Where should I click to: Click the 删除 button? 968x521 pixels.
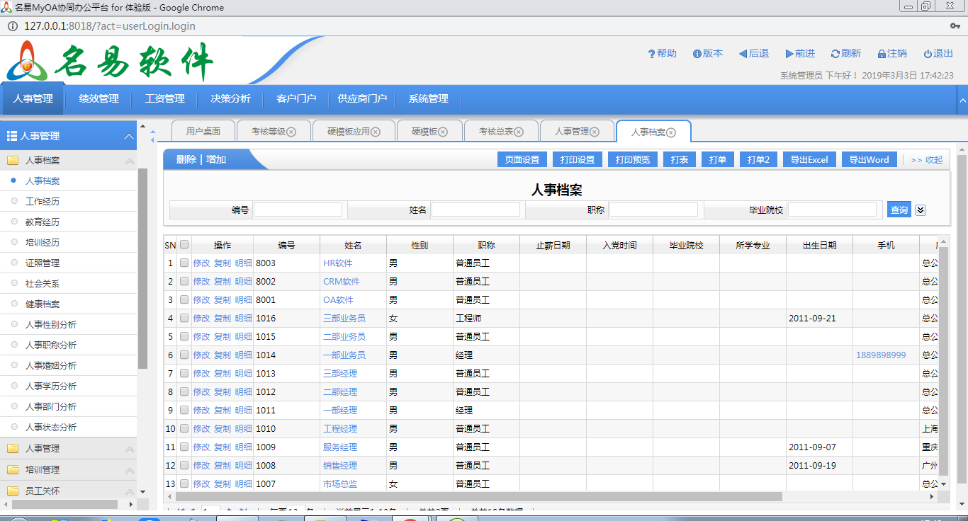[x=186, y=160]
